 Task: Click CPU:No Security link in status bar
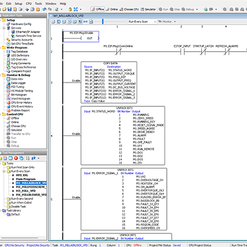coord(14,245)
